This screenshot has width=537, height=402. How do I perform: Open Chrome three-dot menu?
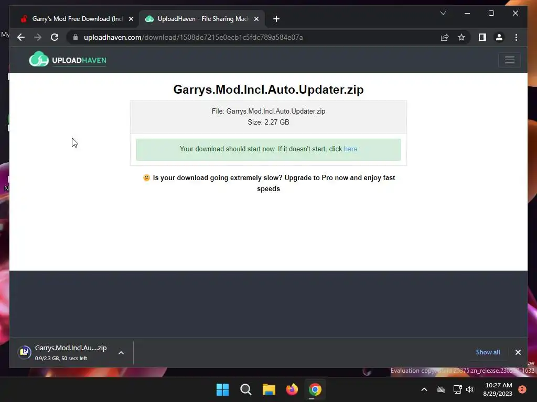(516, 37)
